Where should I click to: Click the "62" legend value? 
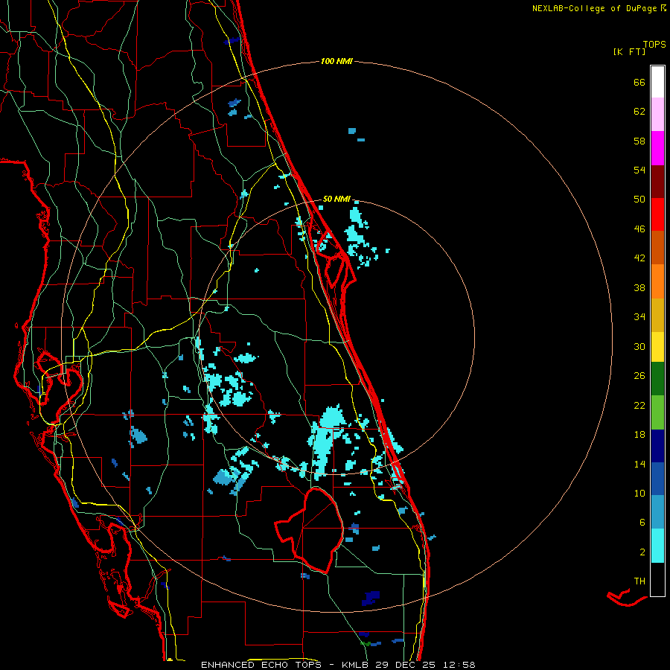point(639,112)
